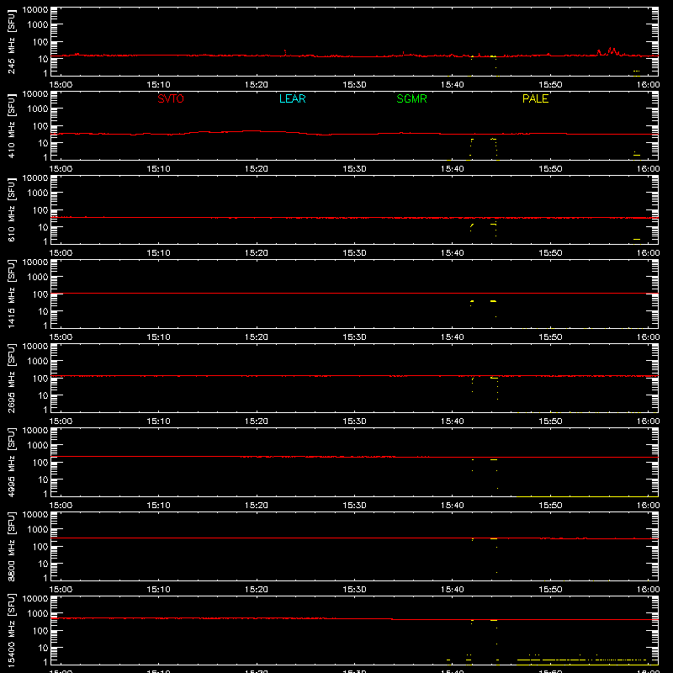
Task: Click the 16:00 time label under 245 MHz plot
Action: 648,85
